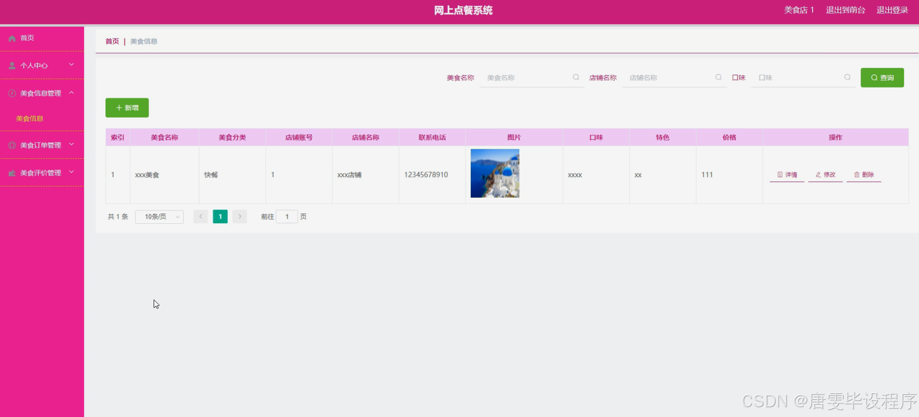Click the icon beside 美食订单管理
The width and height of the screenshot is (919, 417).
click(12, 145)
